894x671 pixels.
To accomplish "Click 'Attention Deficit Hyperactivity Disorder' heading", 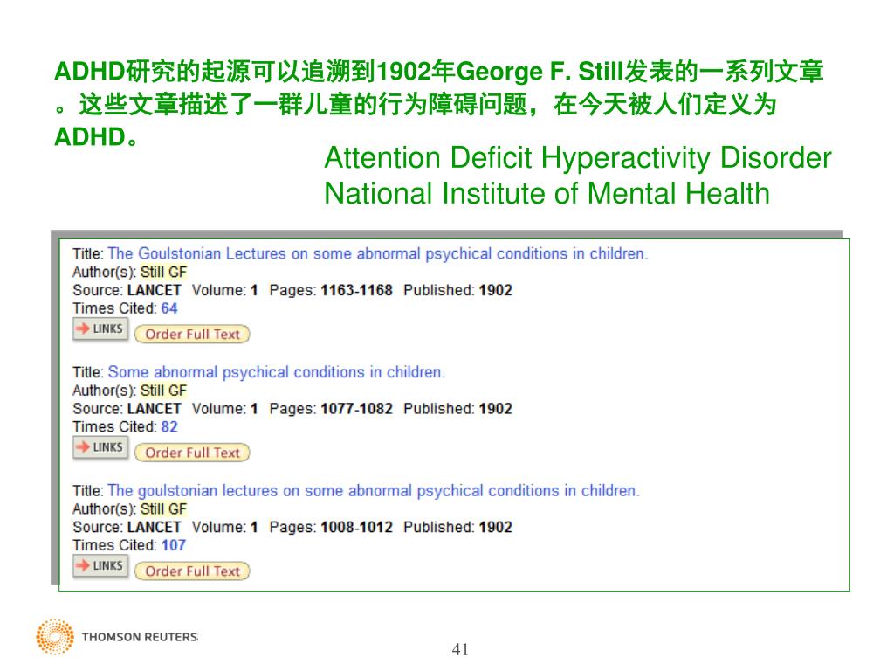I will pos(578,157).
